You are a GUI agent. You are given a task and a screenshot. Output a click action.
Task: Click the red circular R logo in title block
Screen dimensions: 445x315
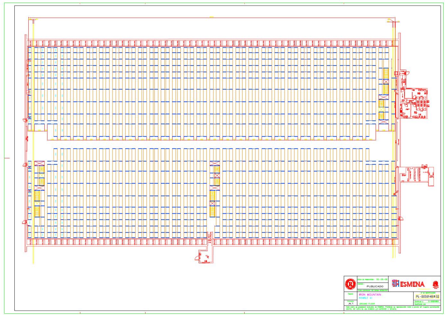click(x=351, y=284)
